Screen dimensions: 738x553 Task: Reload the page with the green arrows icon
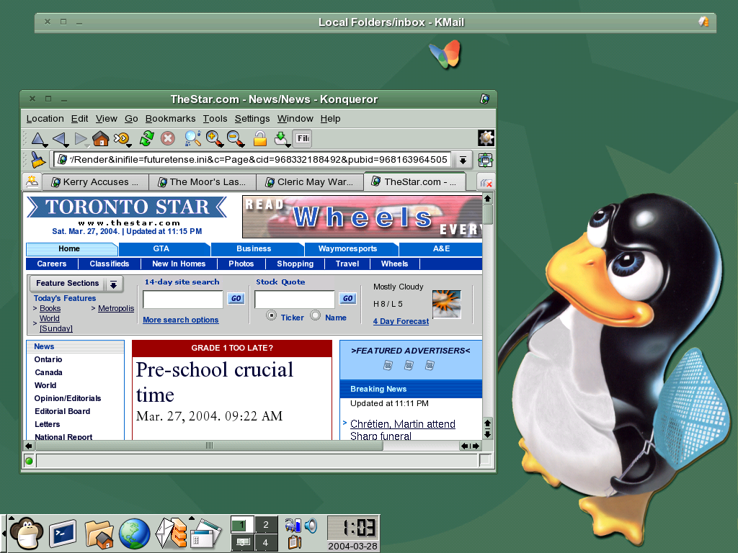[147, 139]
